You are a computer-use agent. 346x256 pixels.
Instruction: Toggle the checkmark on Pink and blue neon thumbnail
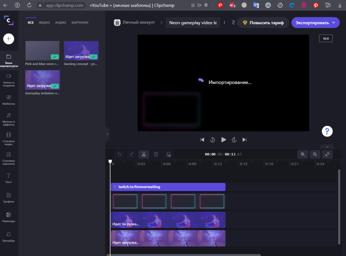point(55,57)
